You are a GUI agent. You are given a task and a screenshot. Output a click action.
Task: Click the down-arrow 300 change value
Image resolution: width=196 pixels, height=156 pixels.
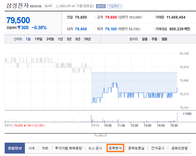tap(23, 28)
